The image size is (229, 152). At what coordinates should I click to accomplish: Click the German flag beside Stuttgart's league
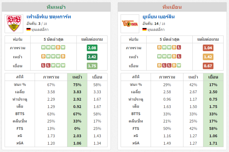[28, 30]
